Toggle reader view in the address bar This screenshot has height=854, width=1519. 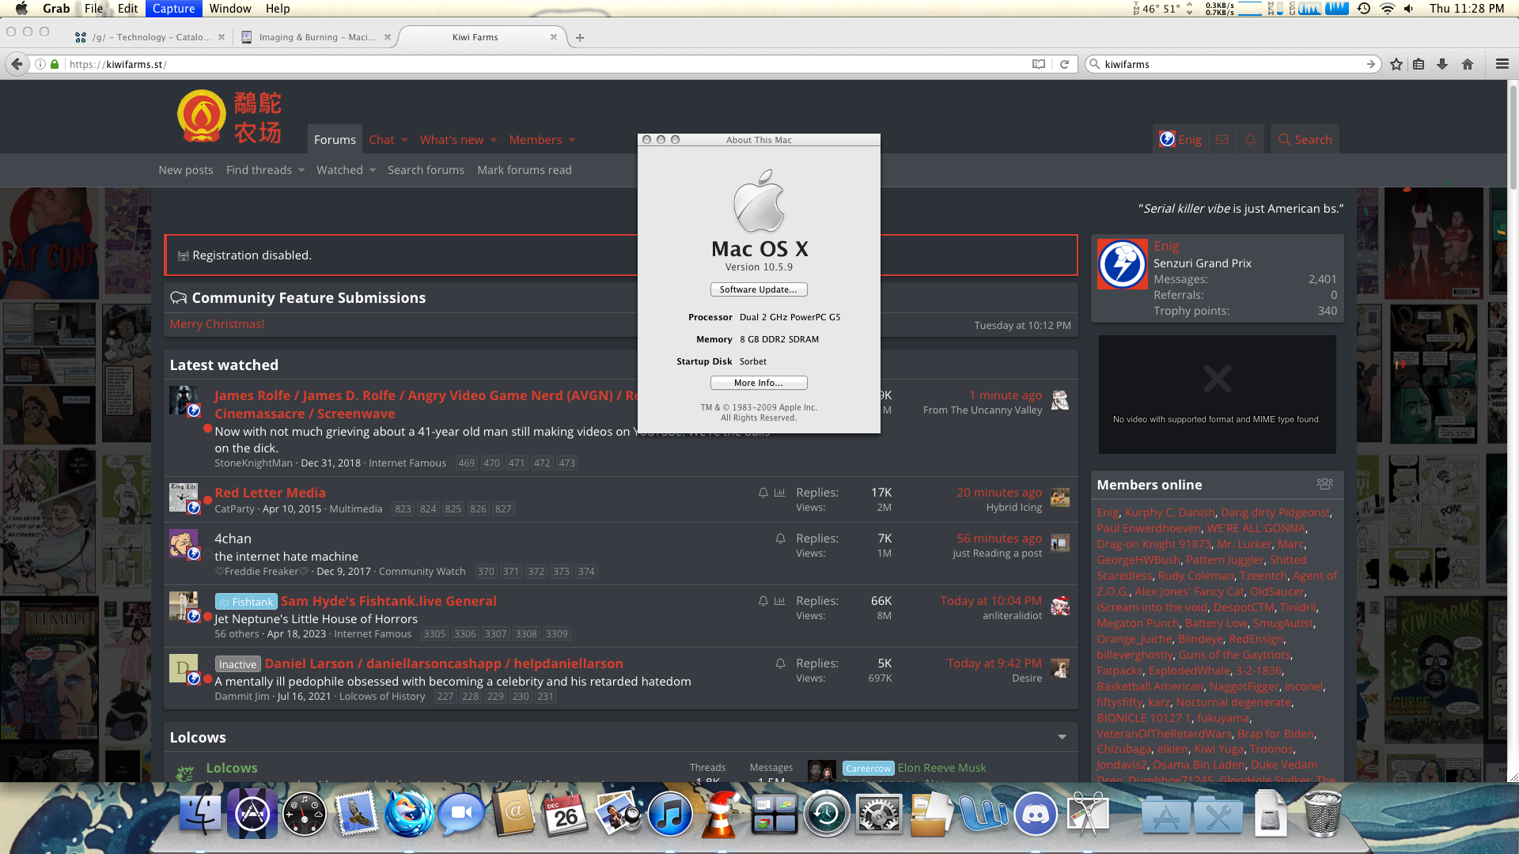coord(1039,64)
